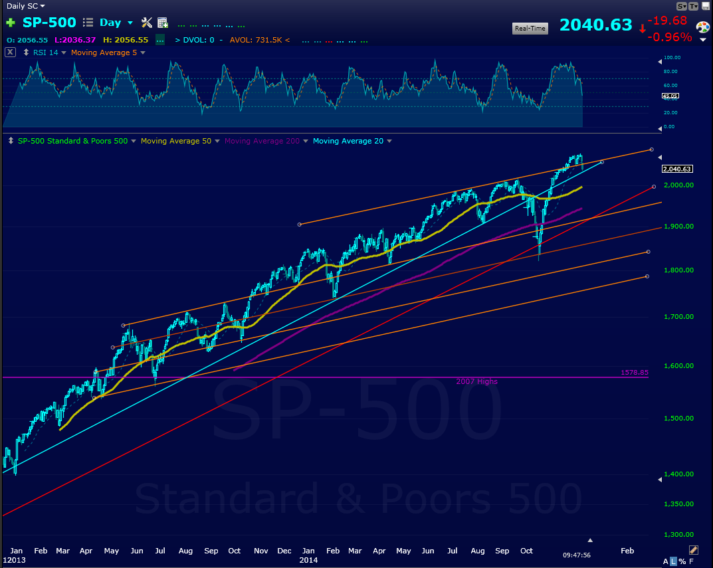Close the RSI indicator pane with X
This screenshot has width=713, height=568.
[x=10, y=52]
